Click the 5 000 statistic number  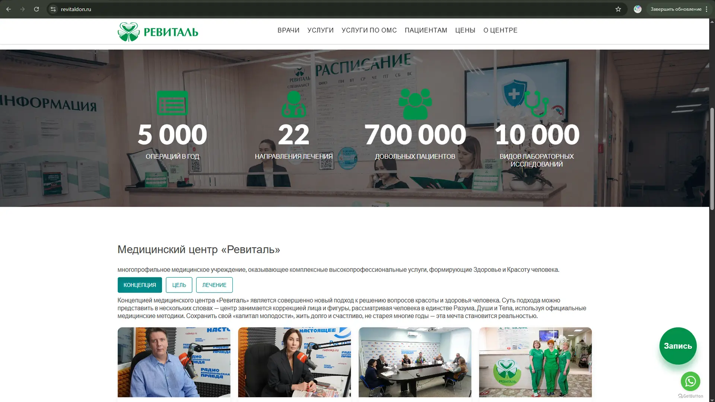coord(172,134)
